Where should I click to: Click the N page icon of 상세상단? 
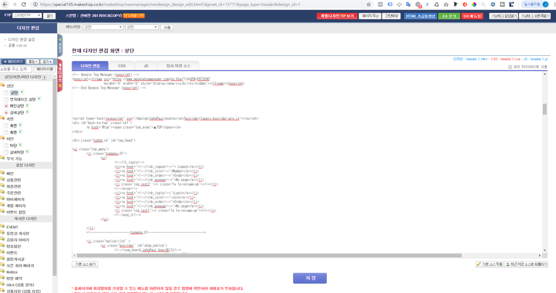6,112
